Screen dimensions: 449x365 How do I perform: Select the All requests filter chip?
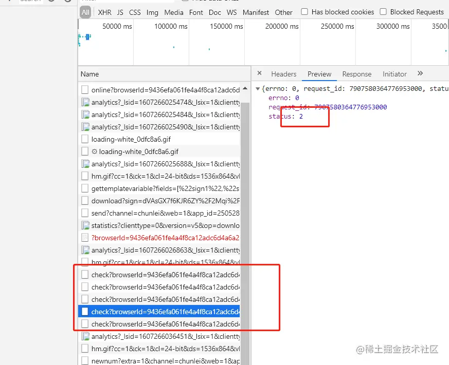pos(85,12)
